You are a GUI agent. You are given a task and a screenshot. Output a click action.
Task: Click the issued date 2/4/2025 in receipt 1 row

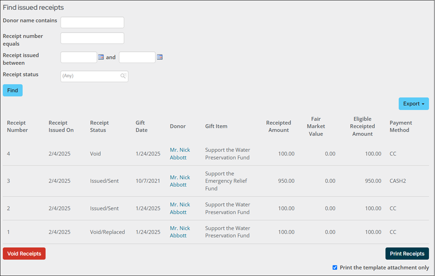point(60,232)
